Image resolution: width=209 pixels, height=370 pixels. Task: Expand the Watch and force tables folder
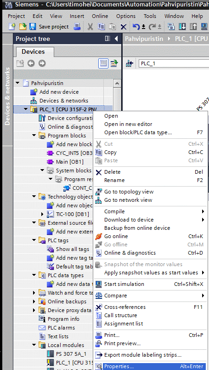point(34,293)
